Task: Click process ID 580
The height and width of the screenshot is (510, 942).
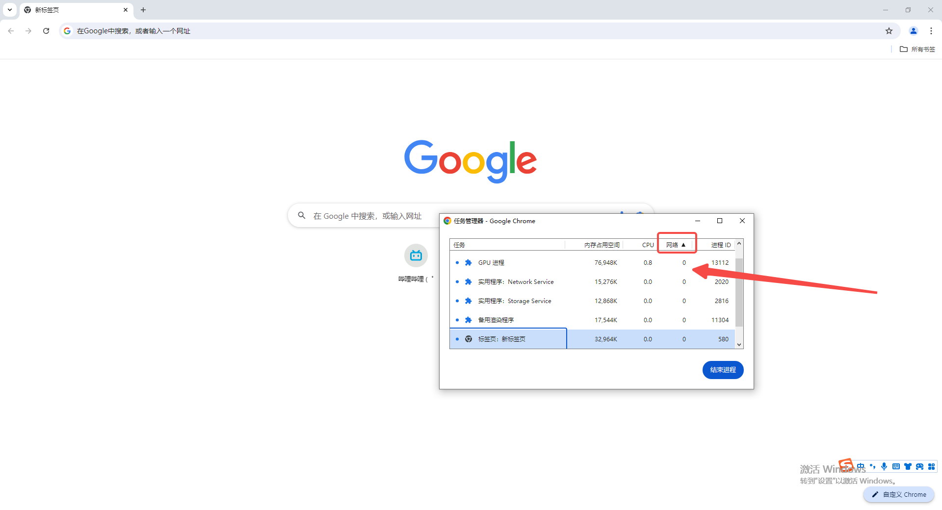Action: click(x=723, y=339)
